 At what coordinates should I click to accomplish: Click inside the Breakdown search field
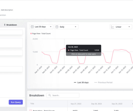point(63,95)
